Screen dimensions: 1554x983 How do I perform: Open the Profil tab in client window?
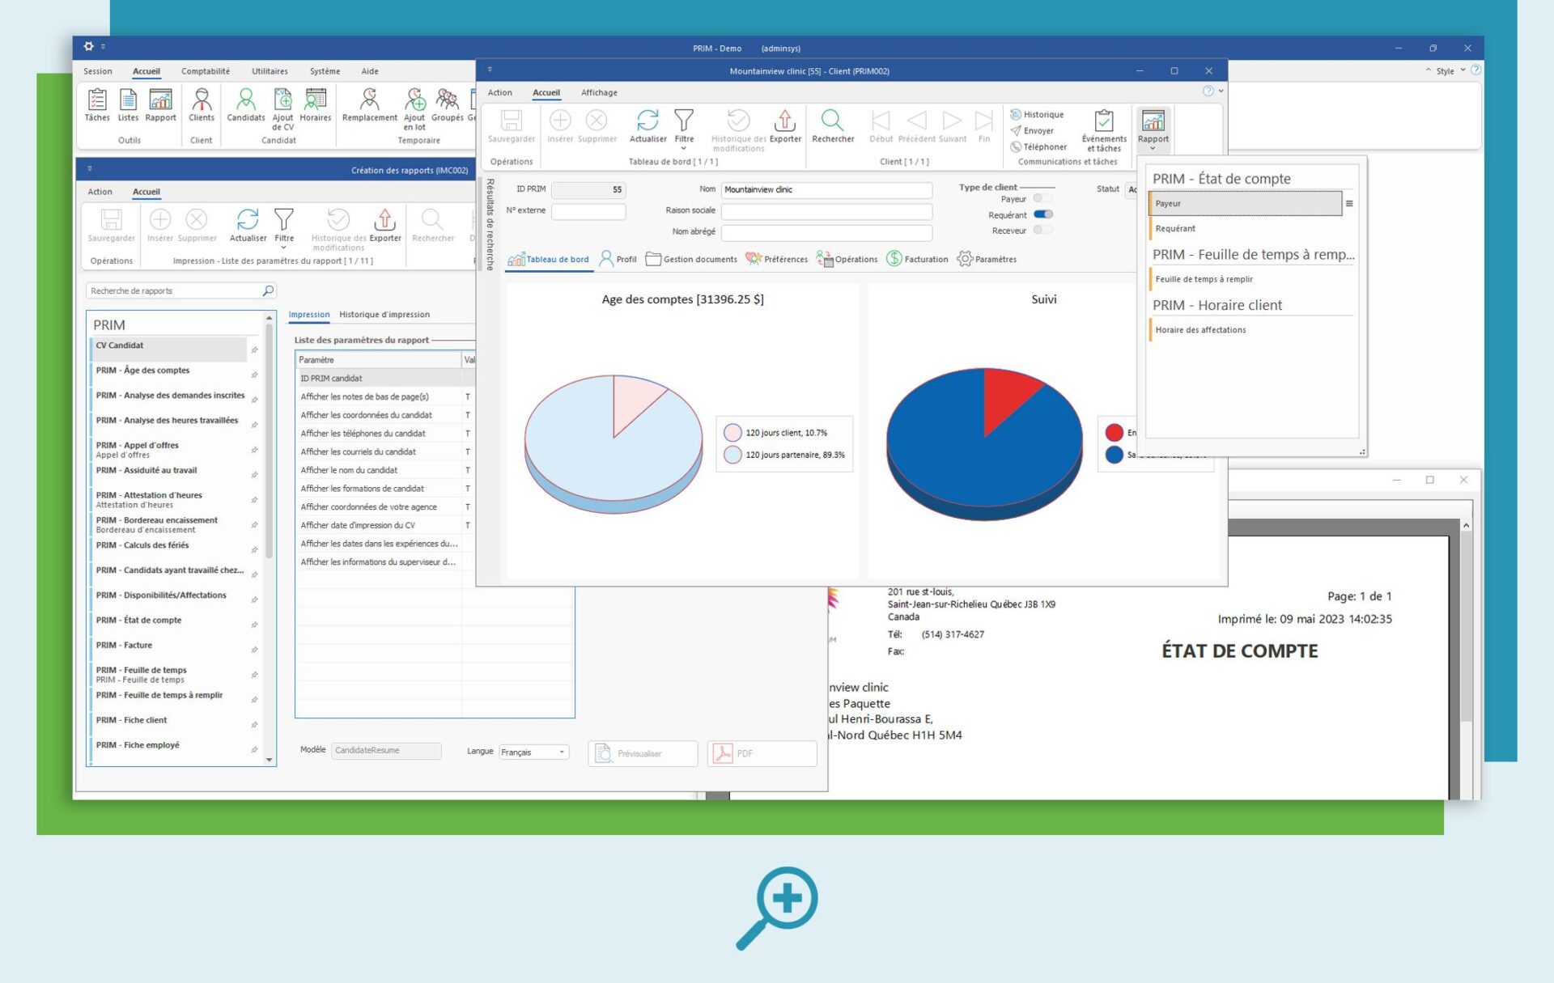click(618, 259)
